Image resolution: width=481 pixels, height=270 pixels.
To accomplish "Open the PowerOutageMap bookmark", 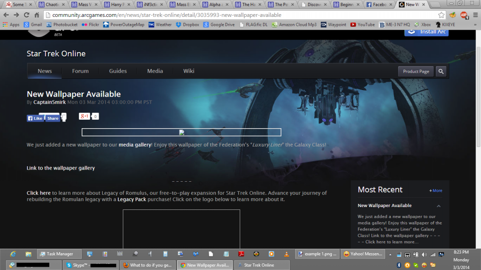I will coord(124,24).
